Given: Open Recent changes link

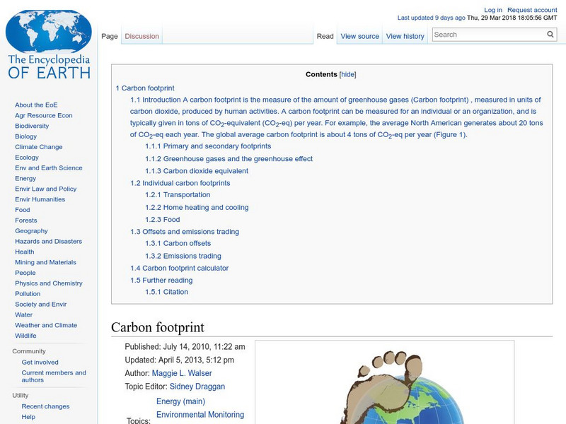Looking at the screenshot, I should 45,406.
